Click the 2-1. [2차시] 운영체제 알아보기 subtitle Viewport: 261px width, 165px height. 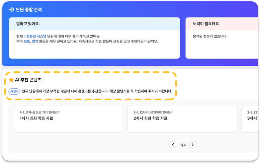[x=153, y=113]
